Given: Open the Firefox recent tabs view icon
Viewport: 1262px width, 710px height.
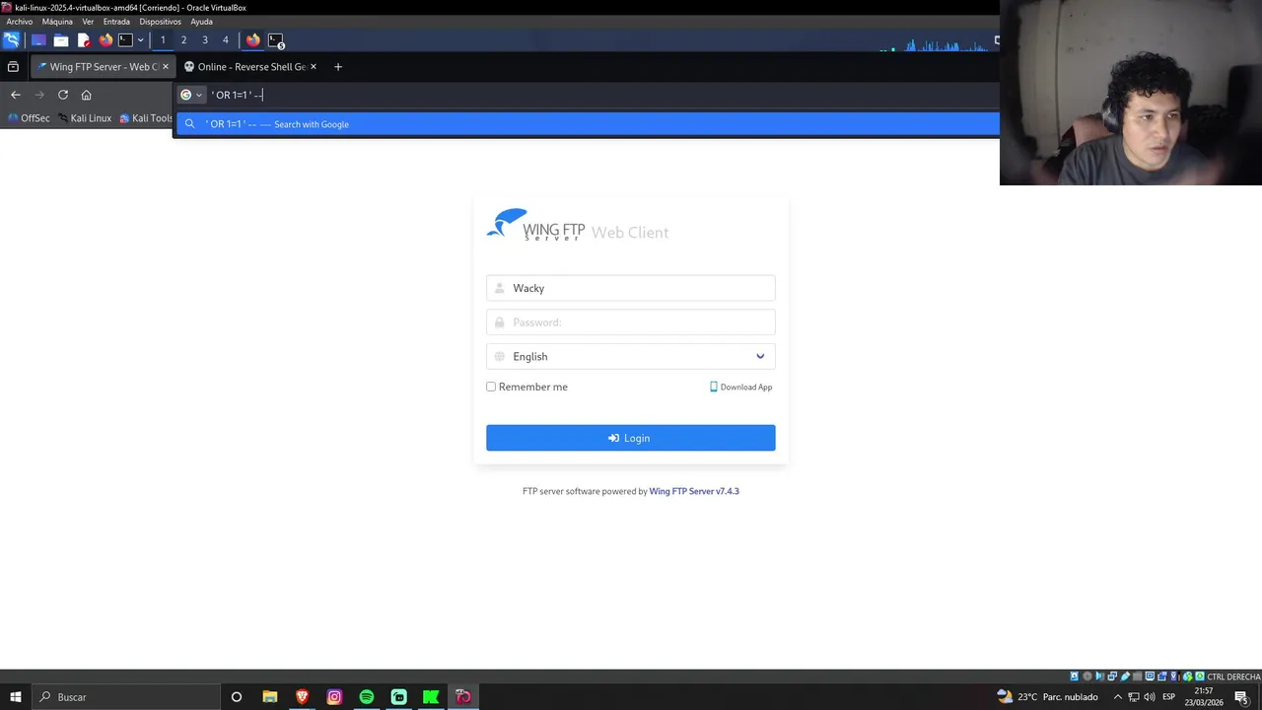Looking at the screenshot, I should click(x=13, y=67).
